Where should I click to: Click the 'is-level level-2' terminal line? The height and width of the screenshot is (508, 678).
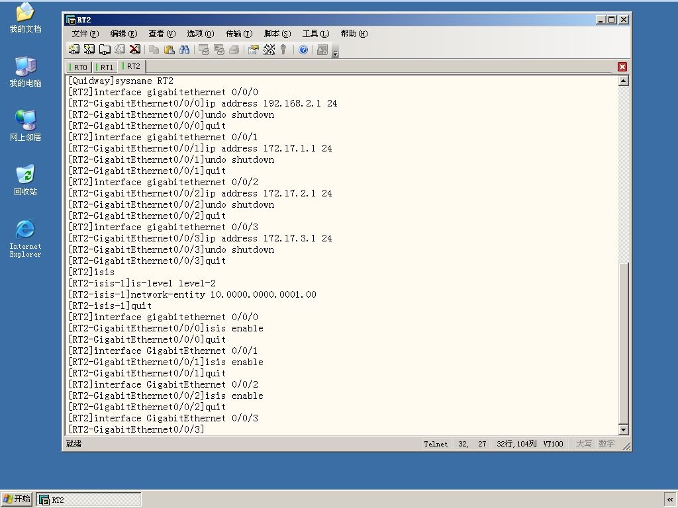pyautogui.click(x=142, y=283)
